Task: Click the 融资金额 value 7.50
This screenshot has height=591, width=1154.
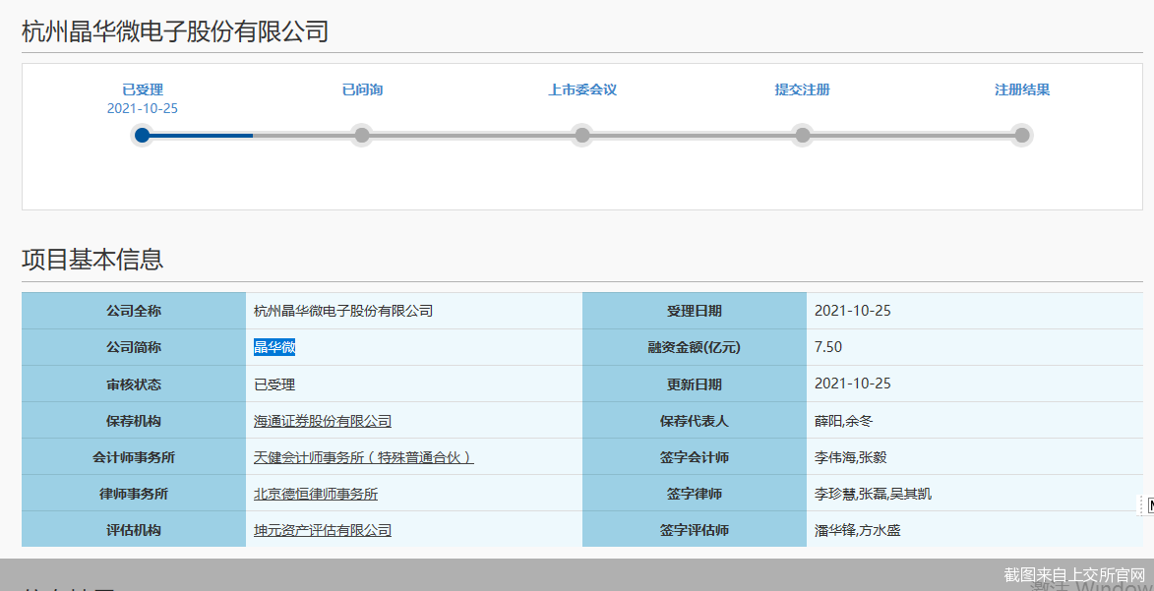Action: (x=828, y=347)
